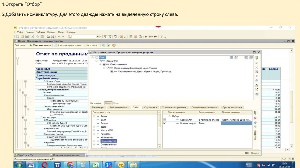Click the pencil edit icon beside structure tree
This screenshot has height=168, width=300.
(x=257, y=63)
